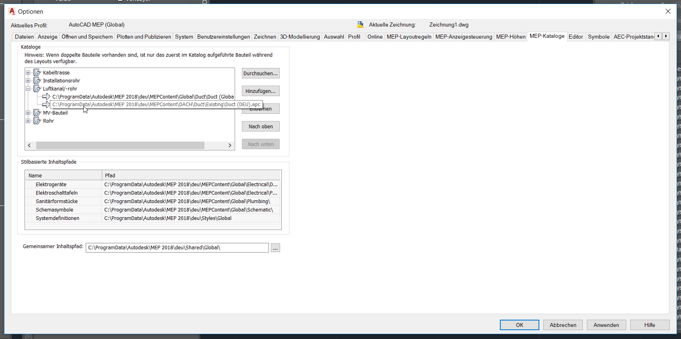
Task: Click the AutoCAD logo in the Optionen title bar
Action: pyautogui.click(x=12, y=11)
